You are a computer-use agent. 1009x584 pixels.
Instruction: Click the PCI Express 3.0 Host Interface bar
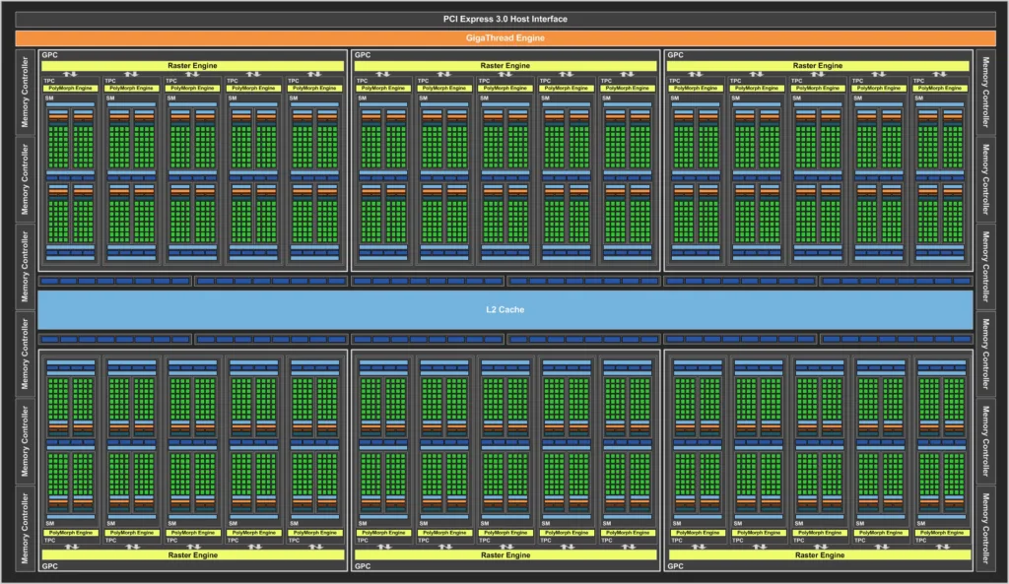(x=504, y=19)
